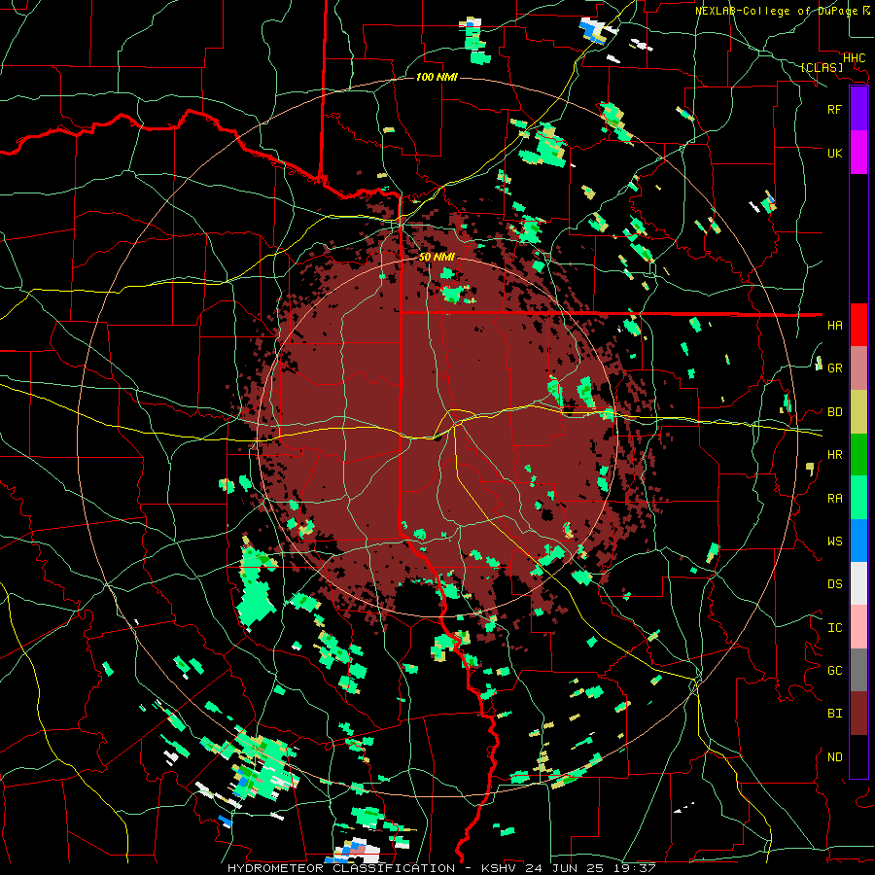Click the gray GC color swatch

coord(858,670)
